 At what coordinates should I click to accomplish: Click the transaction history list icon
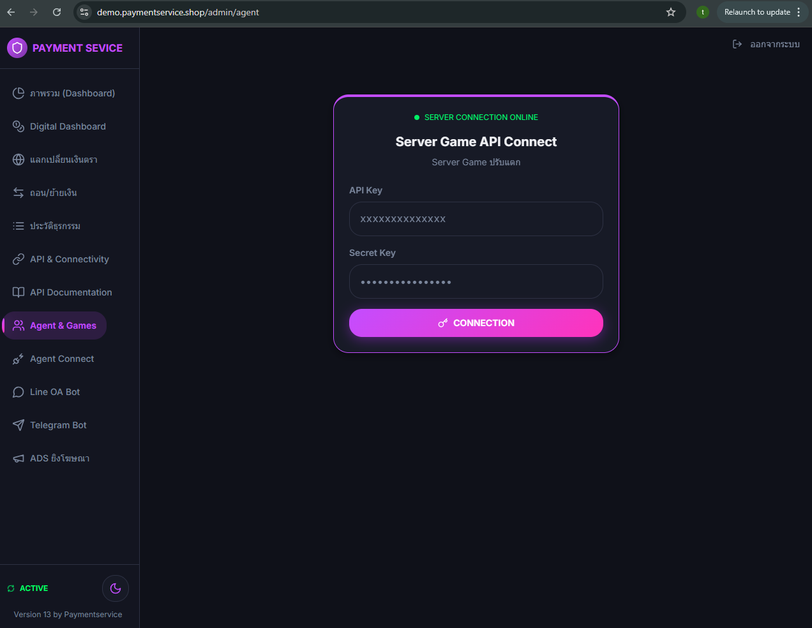point(19,226)
